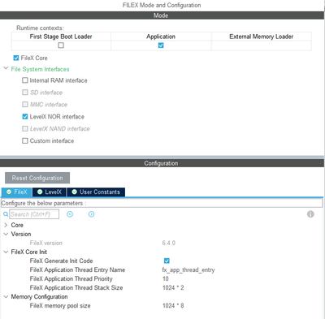Select FileX memory pool size label

point(60,306)
